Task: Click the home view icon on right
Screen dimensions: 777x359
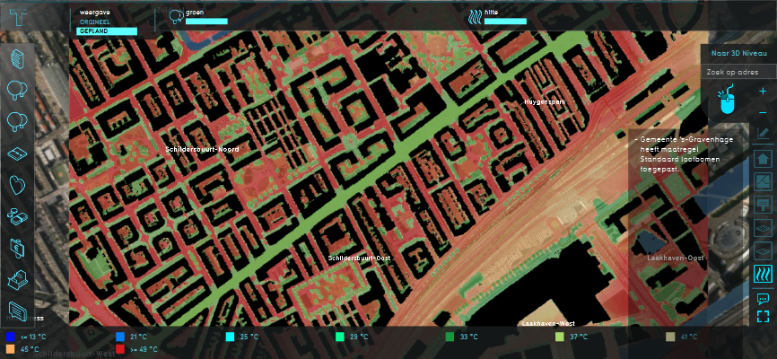Action: coord(763,159)
